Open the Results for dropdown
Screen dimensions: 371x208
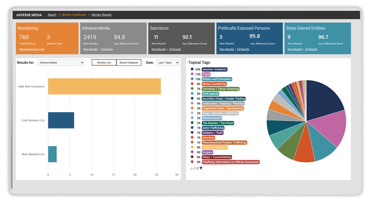coord(61,63)
